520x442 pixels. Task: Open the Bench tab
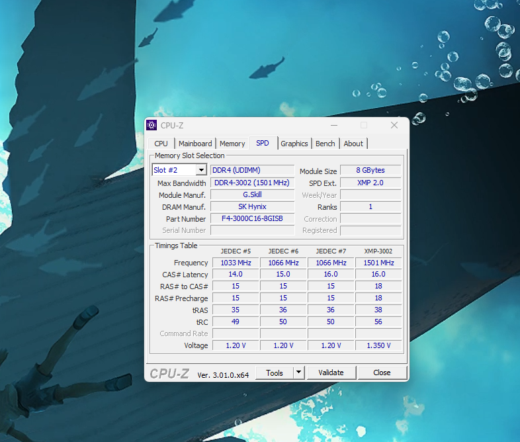pyautogui.click(x=325, y=144)
